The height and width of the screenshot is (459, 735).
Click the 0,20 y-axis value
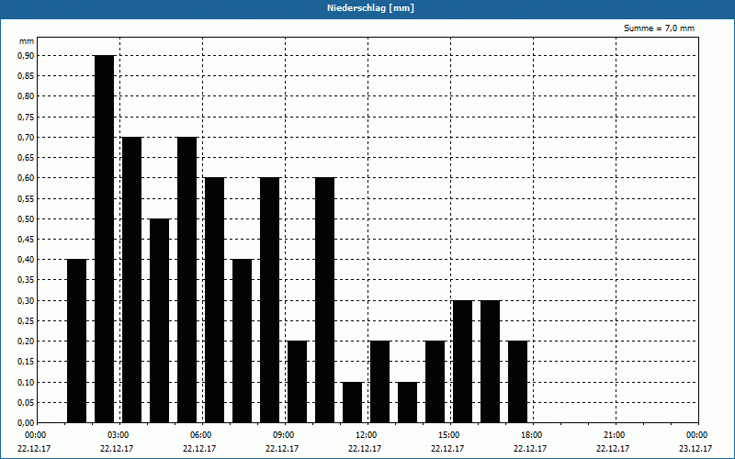tap(26, 341)
